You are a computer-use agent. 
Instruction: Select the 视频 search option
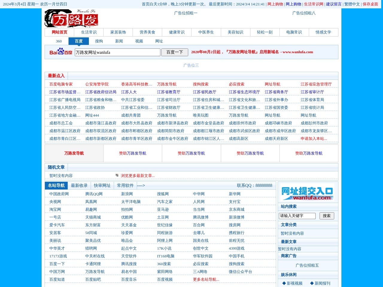[139, 41]
